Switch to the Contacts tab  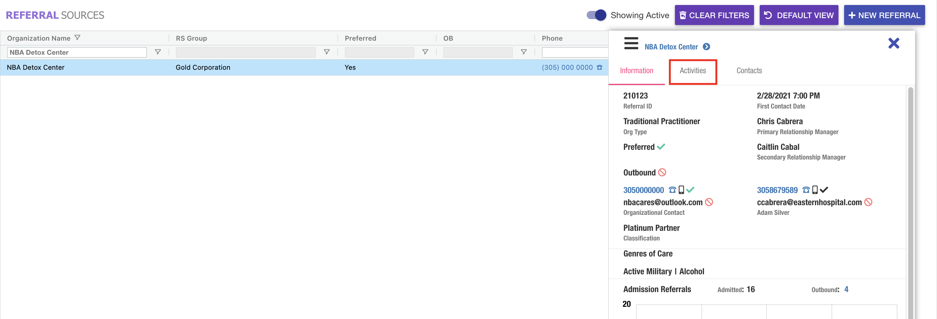click(749, 71)
